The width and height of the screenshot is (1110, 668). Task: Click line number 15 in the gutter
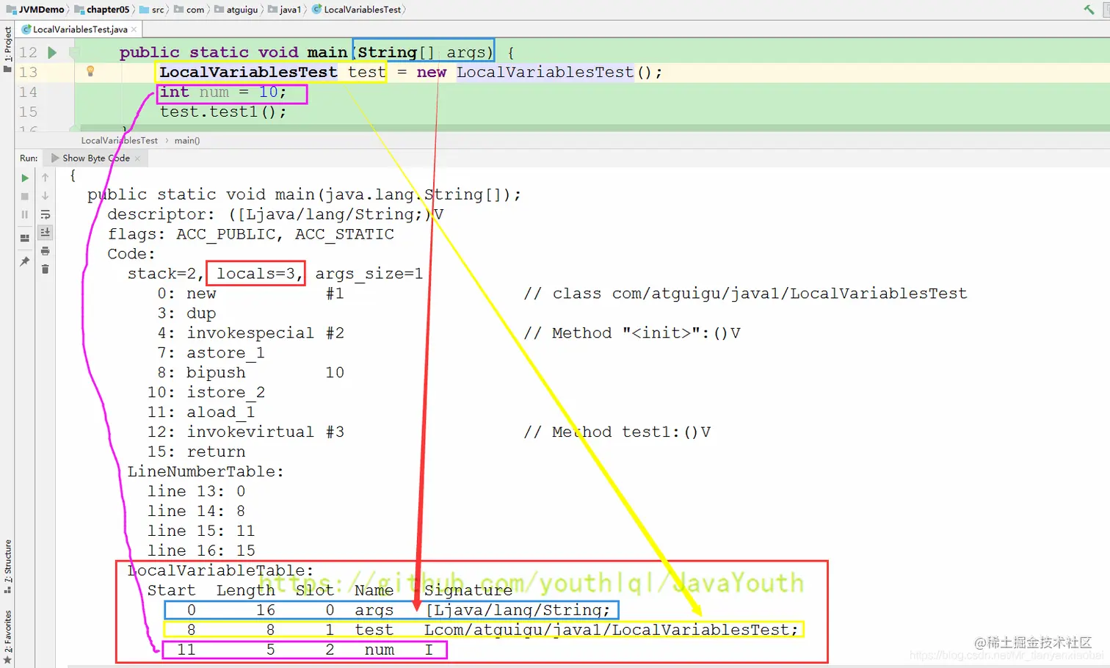pos(28,112)
